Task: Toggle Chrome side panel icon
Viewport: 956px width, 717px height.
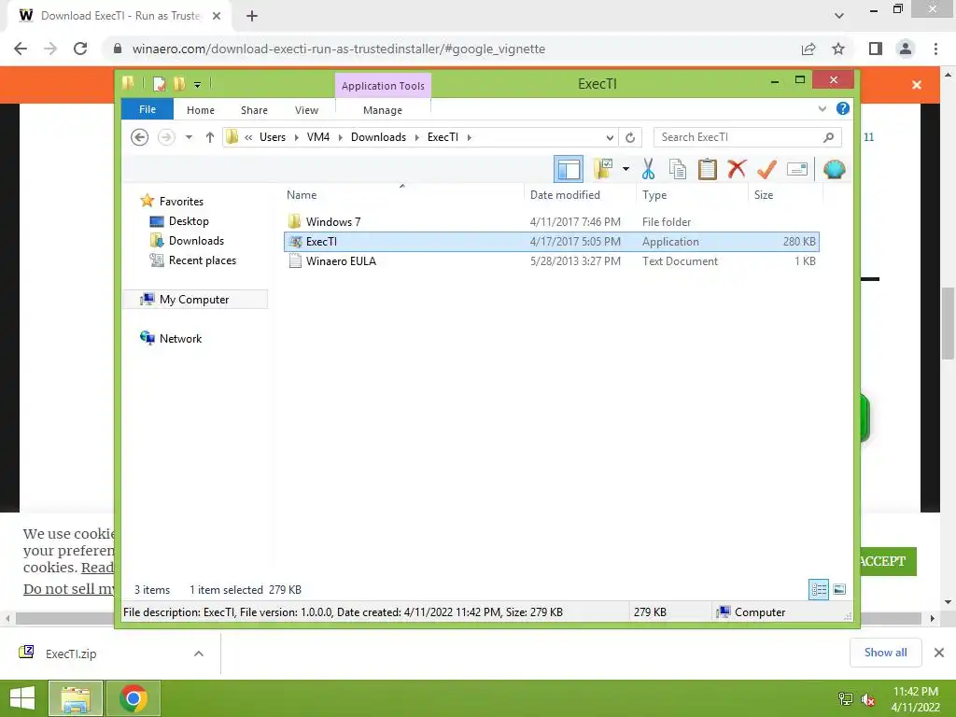Action: (876, 49)
